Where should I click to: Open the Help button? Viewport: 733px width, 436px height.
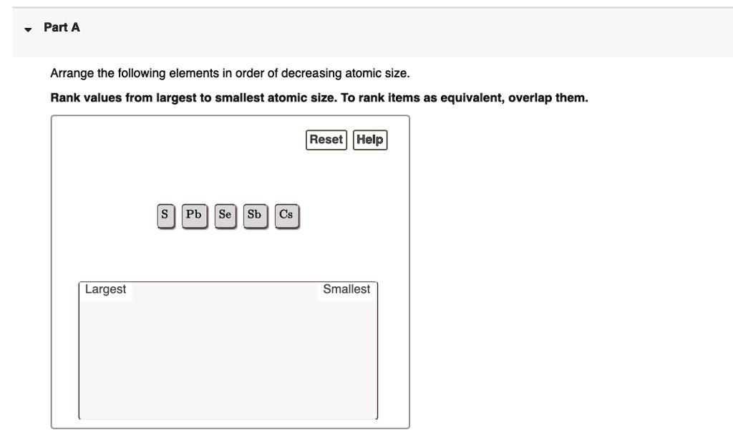370,140
